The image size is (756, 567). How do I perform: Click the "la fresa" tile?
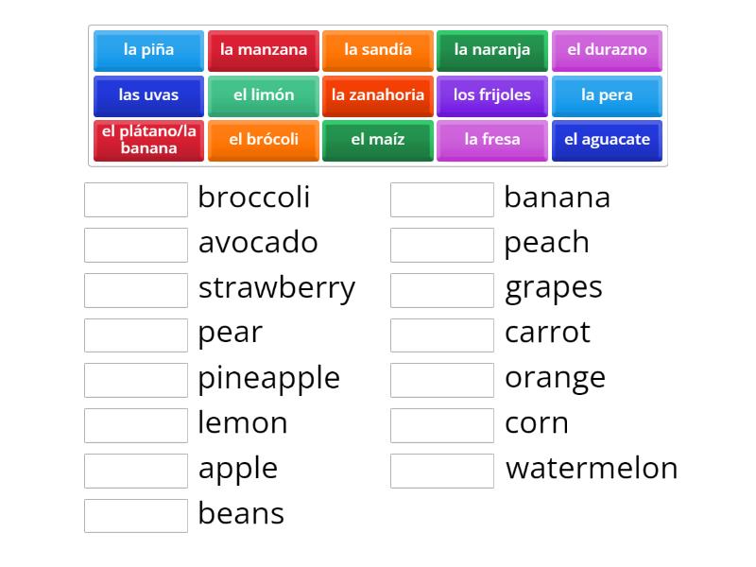coord(492,139)
